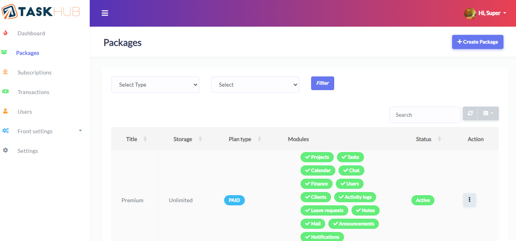The height and width of the screenshot is (241, 516).
Task: Click the Subscriptions icon in sidebar
Action: [x=5, y=72]
